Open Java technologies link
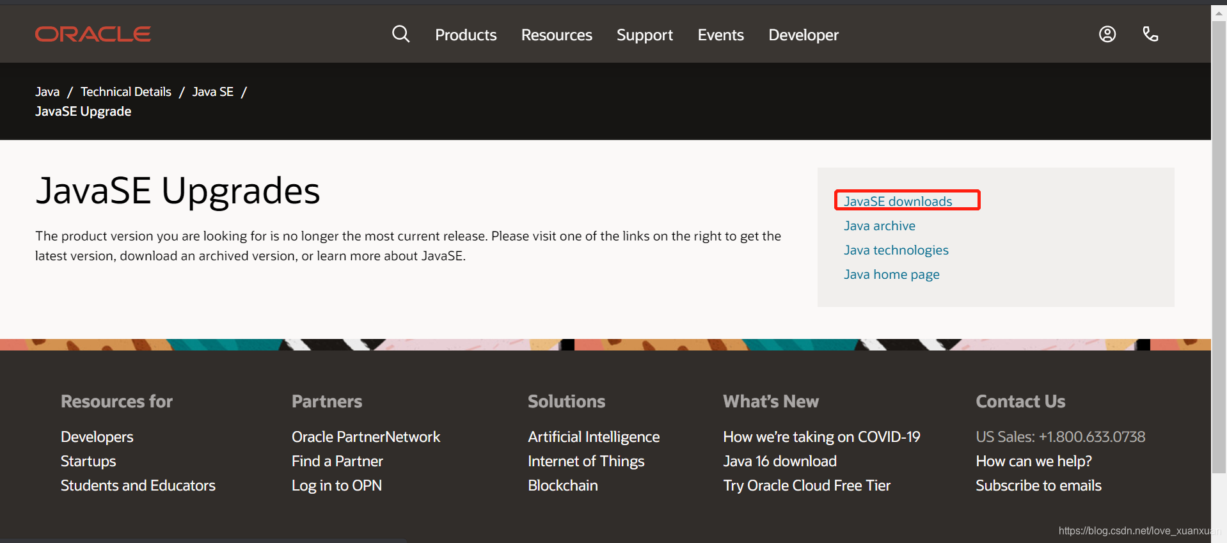1227x543 pixels. (896, 250)
